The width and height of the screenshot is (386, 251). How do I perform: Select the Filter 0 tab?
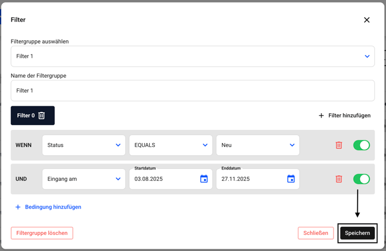click(26, 115)
